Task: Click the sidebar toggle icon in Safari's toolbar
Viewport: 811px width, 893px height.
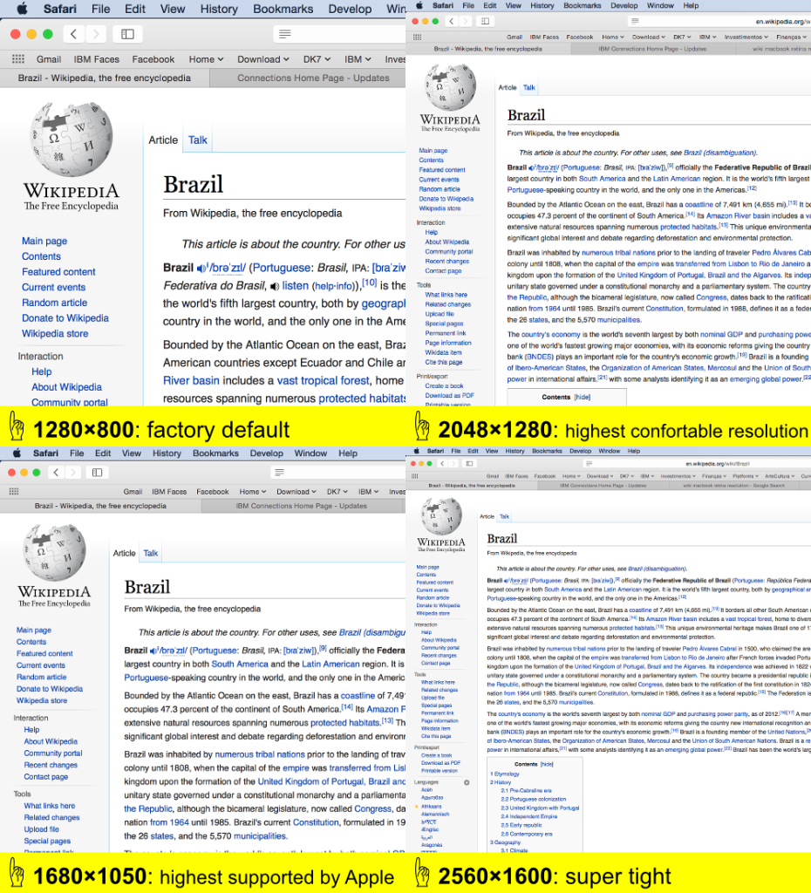Action: click(127, 33)
